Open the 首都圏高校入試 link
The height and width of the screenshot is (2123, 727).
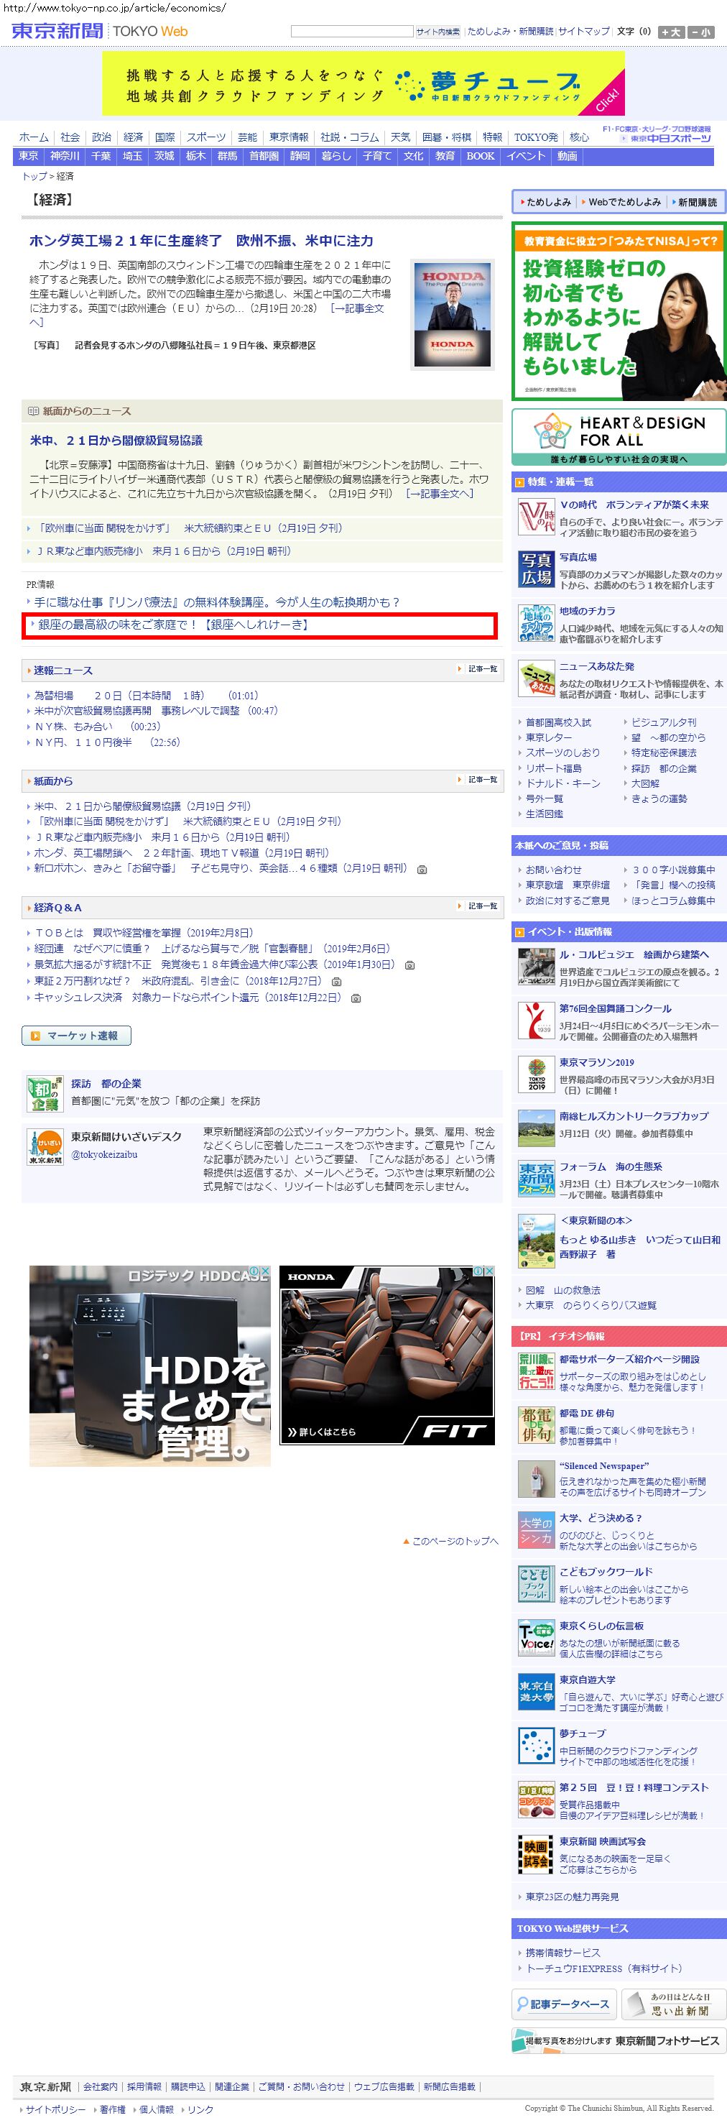558,722
